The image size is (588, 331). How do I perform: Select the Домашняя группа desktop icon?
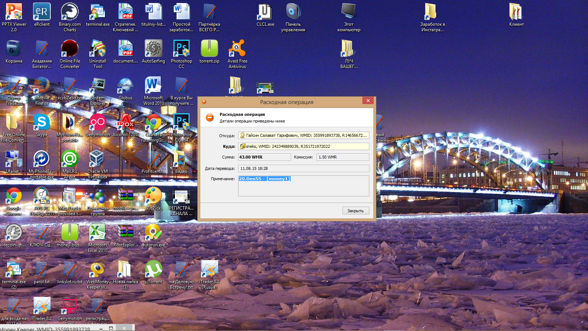98,201
